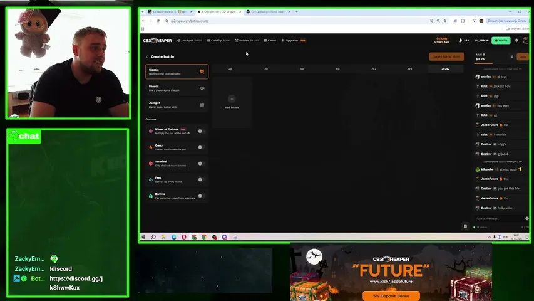Viewport: 534px width, 301px height.
Task: Open the emoji picker in the chat box
Action: (x=527, y=218)
